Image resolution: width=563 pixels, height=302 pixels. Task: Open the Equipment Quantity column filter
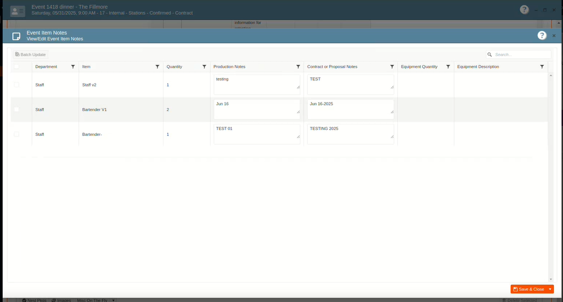(448, 67)
